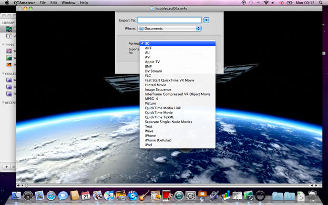Select AVI from the format list
This screenshot has height=205, width=328.
point(178,57)
